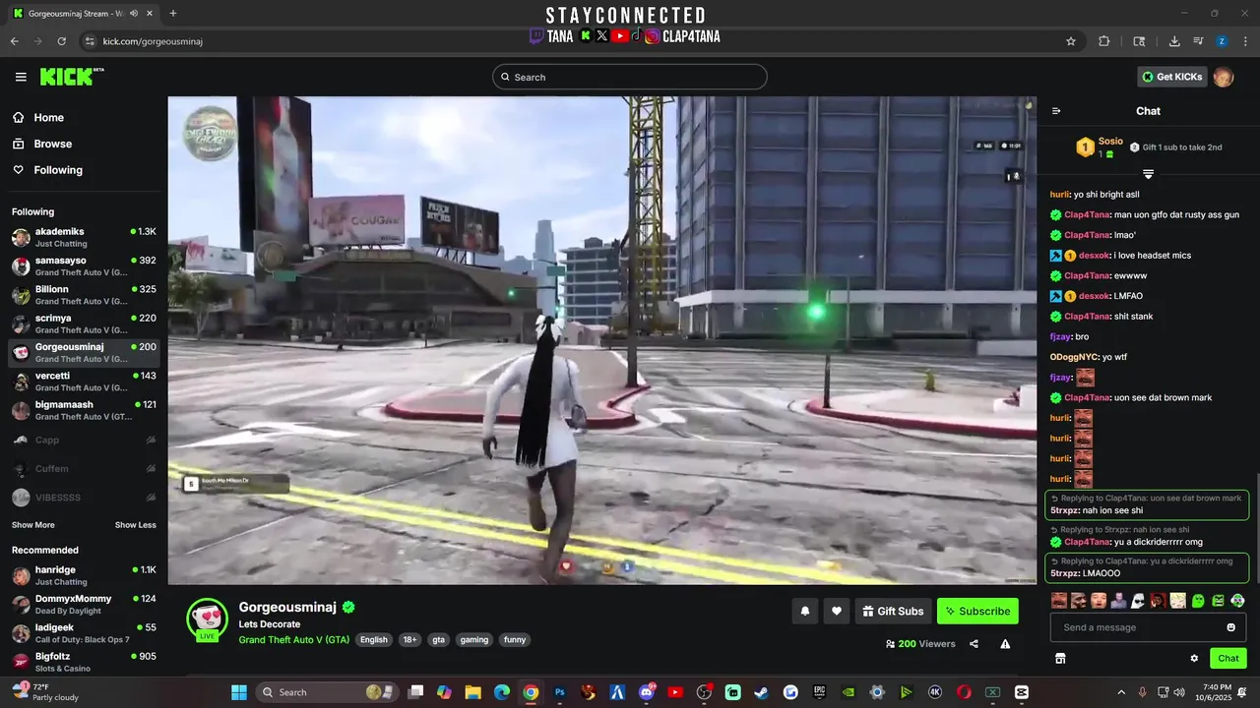Viewport: 1260px width, 708px height.
Task: Toggle the heart follow button
Action: [x=837, y=611]
